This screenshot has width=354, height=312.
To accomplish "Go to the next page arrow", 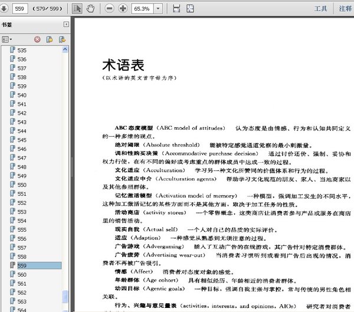I will [5, 8].
